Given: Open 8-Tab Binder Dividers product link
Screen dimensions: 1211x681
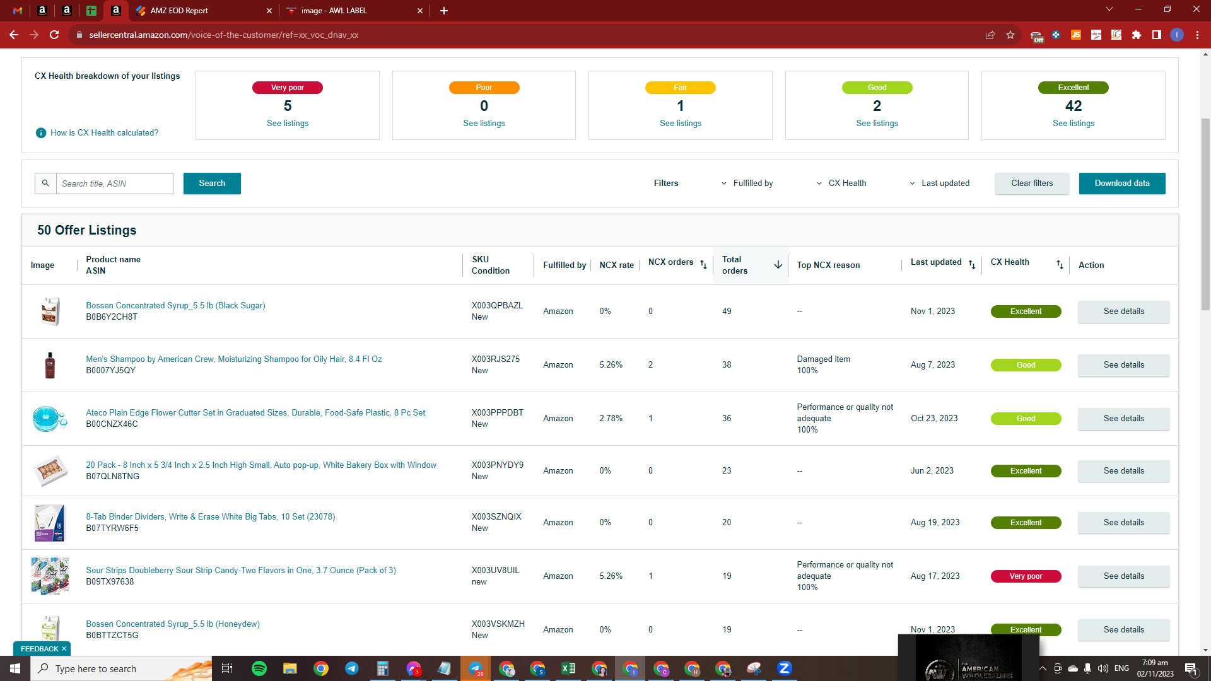Looking at the screenshot, I should 211,516.
